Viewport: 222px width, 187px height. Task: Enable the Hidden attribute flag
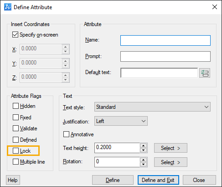coord(15,106)
